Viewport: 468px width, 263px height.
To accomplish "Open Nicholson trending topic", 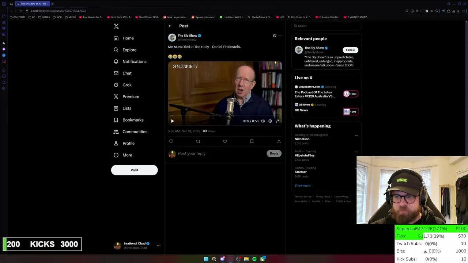I will pyautogui.click(x=302, y=139).
